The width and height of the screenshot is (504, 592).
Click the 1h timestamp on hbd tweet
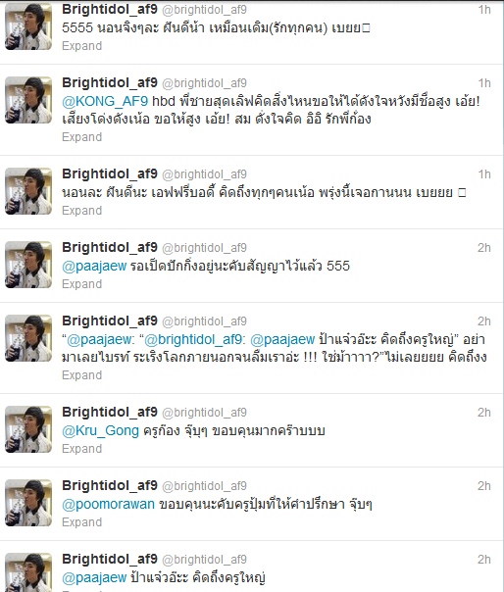[x=484, y=83]
